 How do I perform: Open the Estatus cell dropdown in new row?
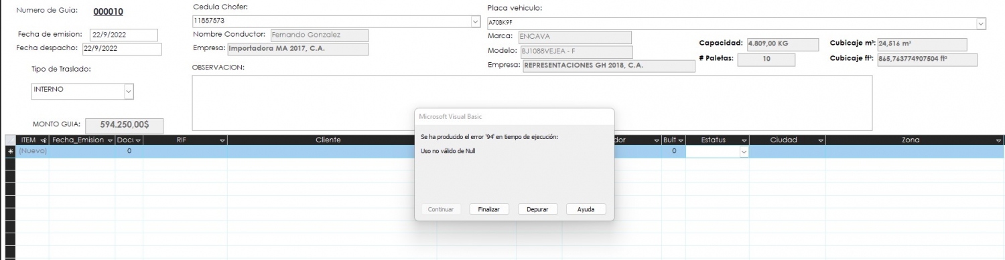(x=744, y=152)
